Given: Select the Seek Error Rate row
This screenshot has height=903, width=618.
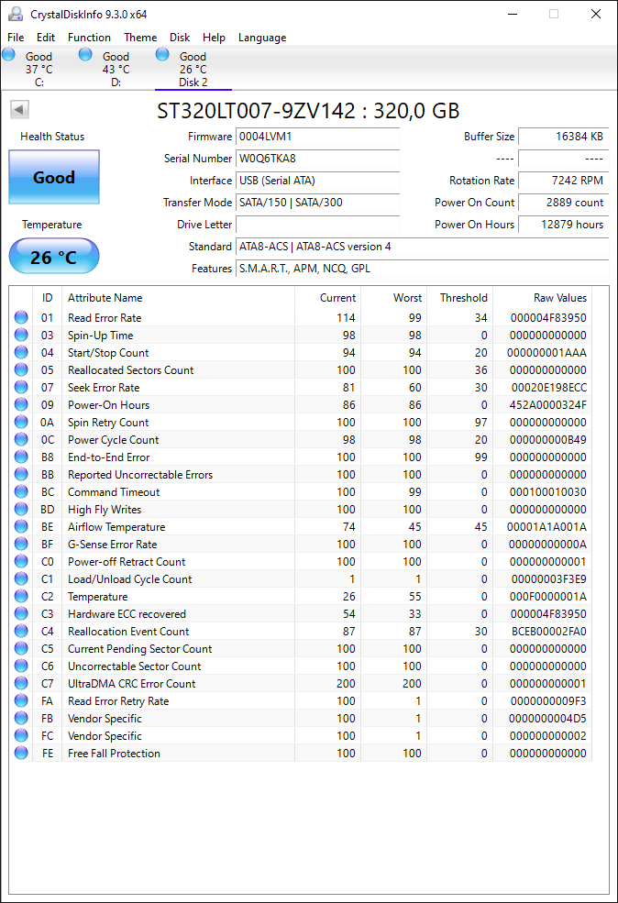Looking at the screenshot, I should point(300,388).
